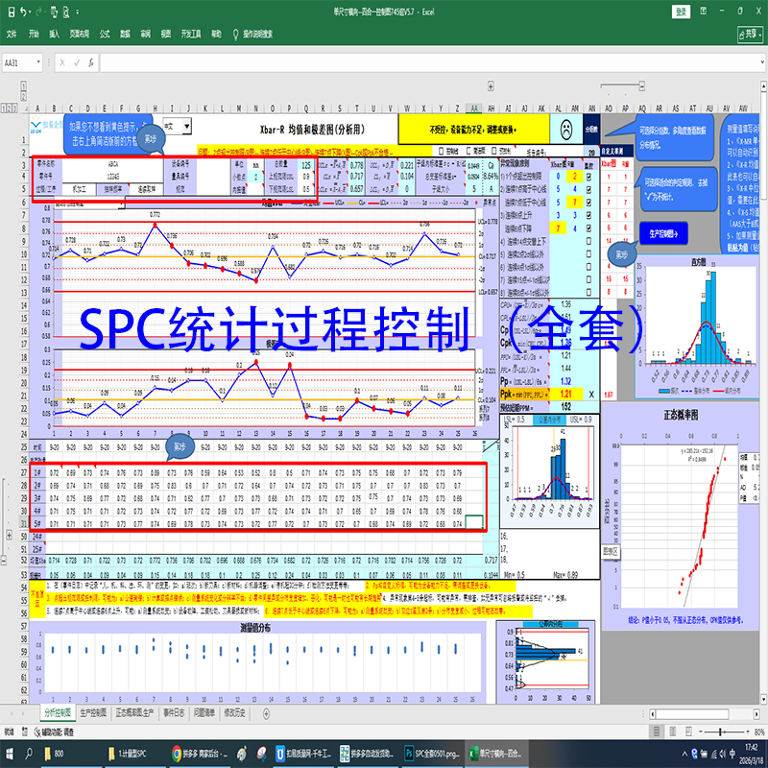This screenshot has width=768, height=768.
Task: Click the Save icon in quick access toolbar
Action: tap(12, 12)
